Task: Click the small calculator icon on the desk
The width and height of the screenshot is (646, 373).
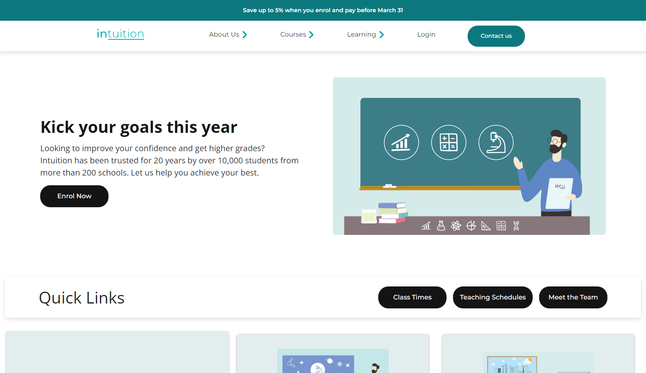Action: click(501, 226)
